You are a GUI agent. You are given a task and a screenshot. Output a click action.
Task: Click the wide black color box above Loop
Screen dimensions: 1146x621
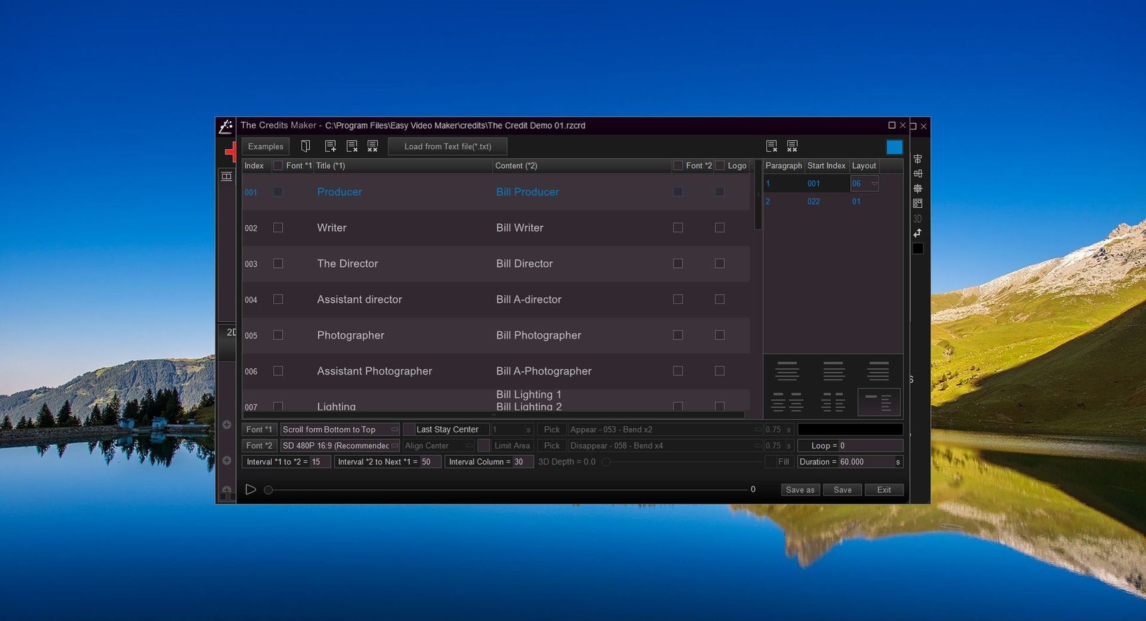coord(850,430)
